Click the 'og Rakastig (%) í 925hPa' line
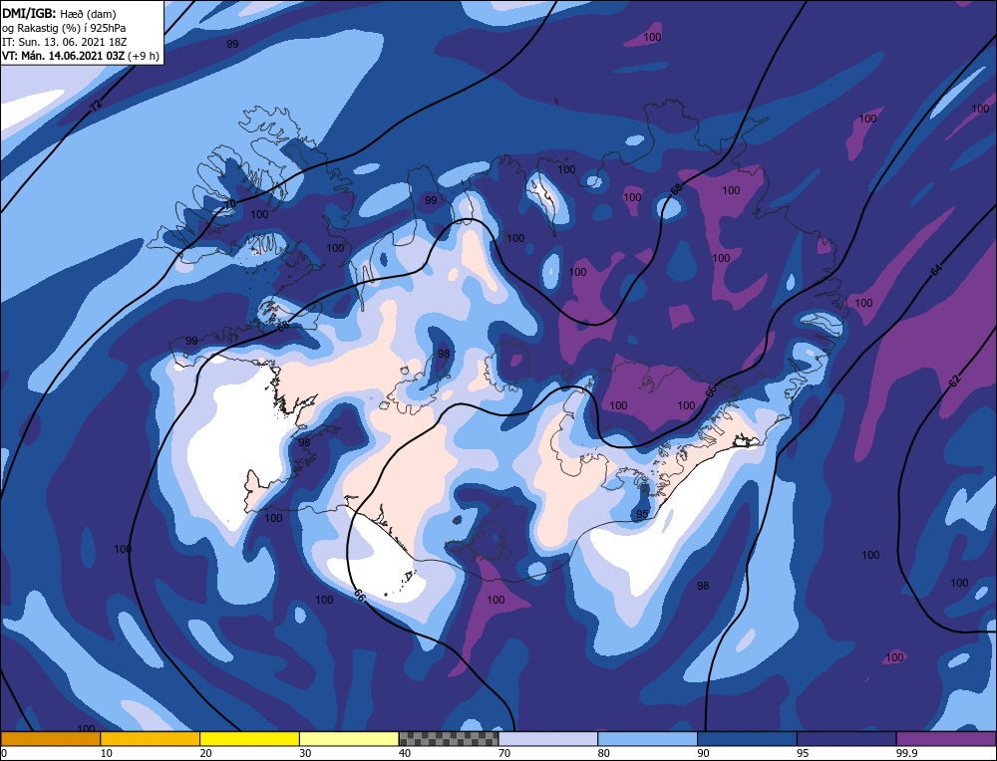The height and width of the screenshot is (761, 997). click(x=64, y=28)
